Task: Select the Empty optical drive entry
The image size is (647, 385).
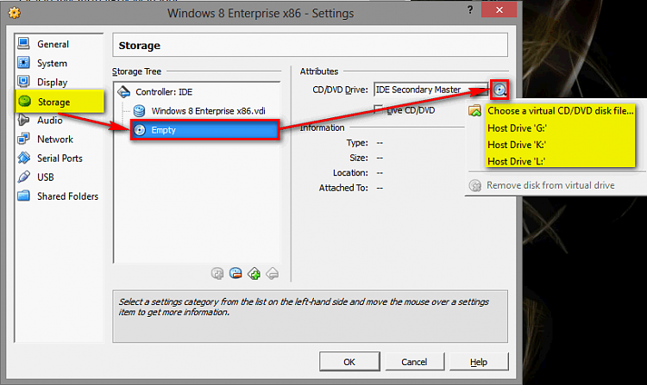Action: tap(205, 130)
